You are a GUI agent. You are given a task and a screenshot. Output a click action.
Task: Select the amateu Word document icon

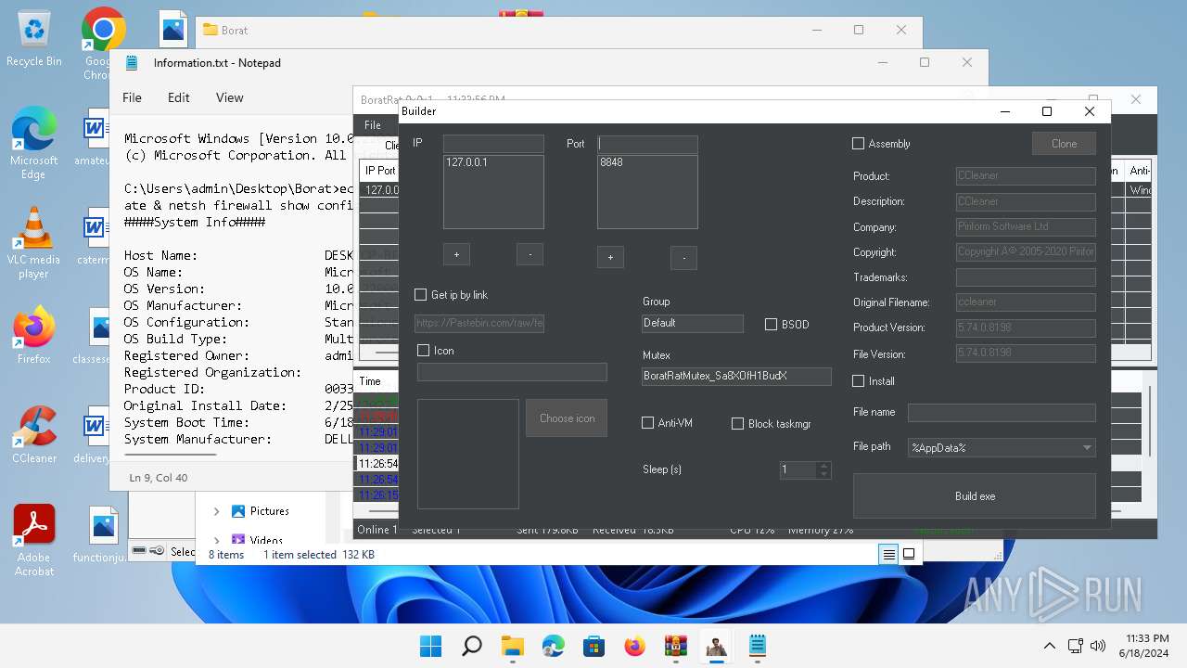click(96, 137)
